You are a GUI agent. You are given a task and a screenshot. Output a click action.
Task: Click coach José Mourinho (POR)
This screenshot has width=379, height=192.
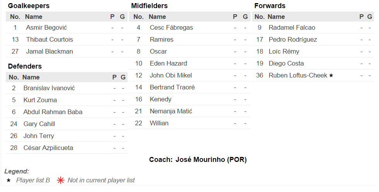[211, 160]
